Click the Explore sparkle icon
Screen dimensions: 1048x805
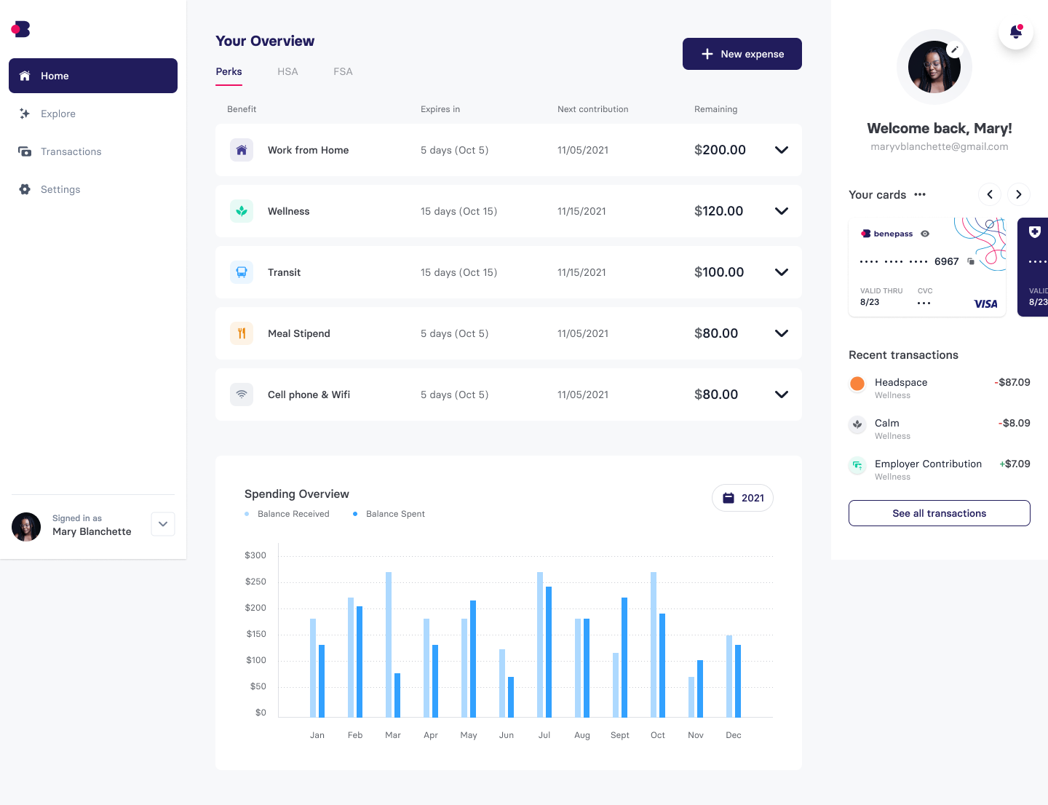pos(25,114)
